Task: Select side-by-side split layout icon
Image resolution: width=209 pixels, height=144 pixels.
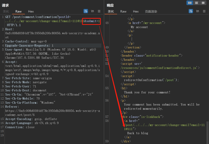Action: click(190, 3)
